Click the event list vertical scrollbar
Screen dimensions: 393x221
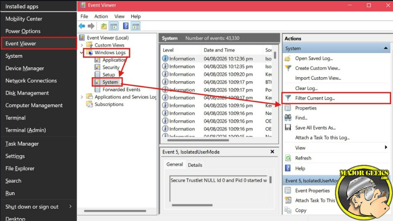[275, 55]
